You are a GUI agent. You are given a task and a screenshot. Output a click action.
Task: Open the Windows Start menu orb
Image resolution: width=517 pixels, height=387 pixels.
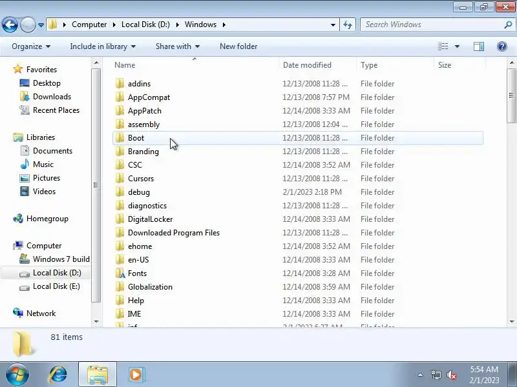17,375
